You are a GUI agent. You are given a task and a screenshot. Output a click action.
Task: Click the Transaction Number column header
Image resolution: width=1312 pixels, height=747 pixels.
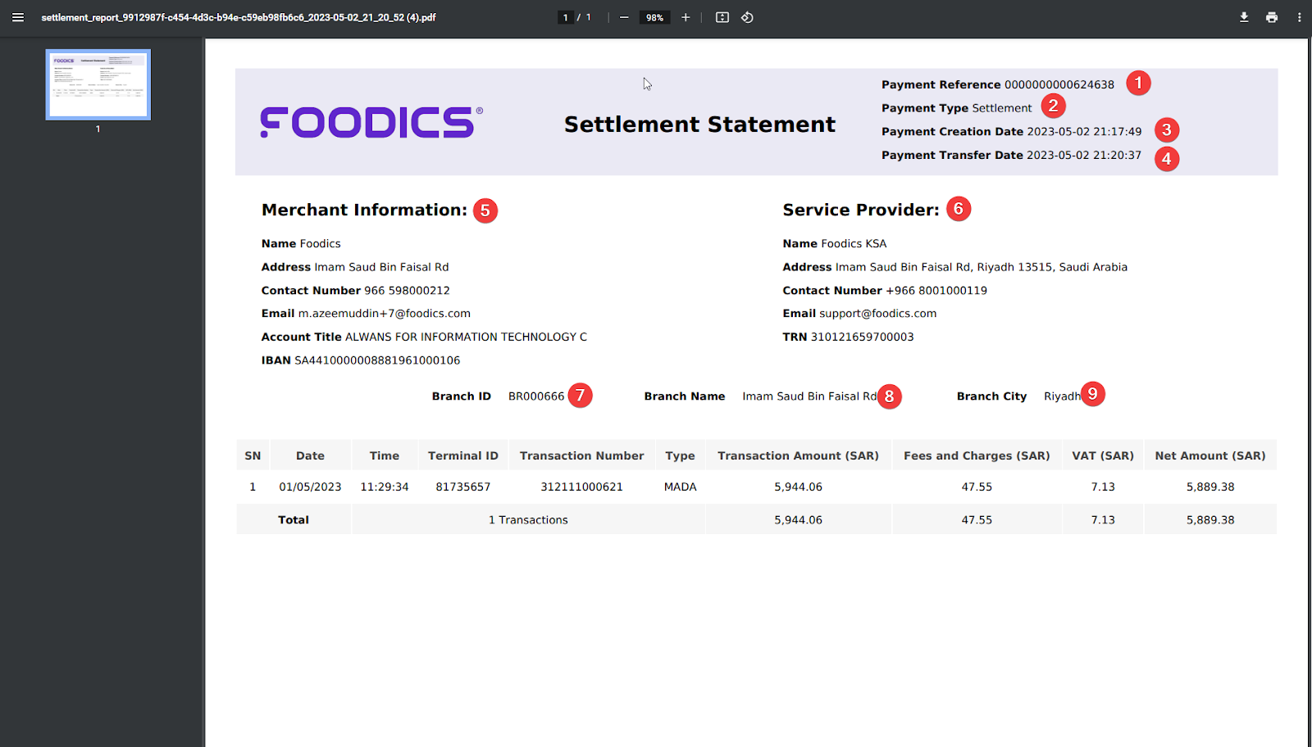(581, 455)
